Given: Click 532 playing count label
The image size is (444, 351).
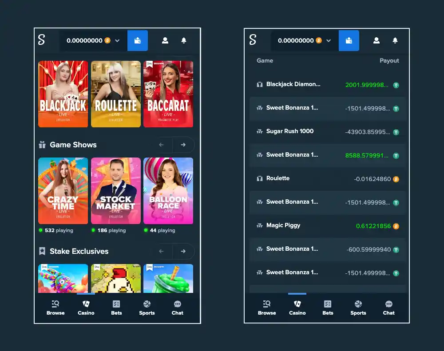Looking at the screenshot, I should [x=59, y=230].
